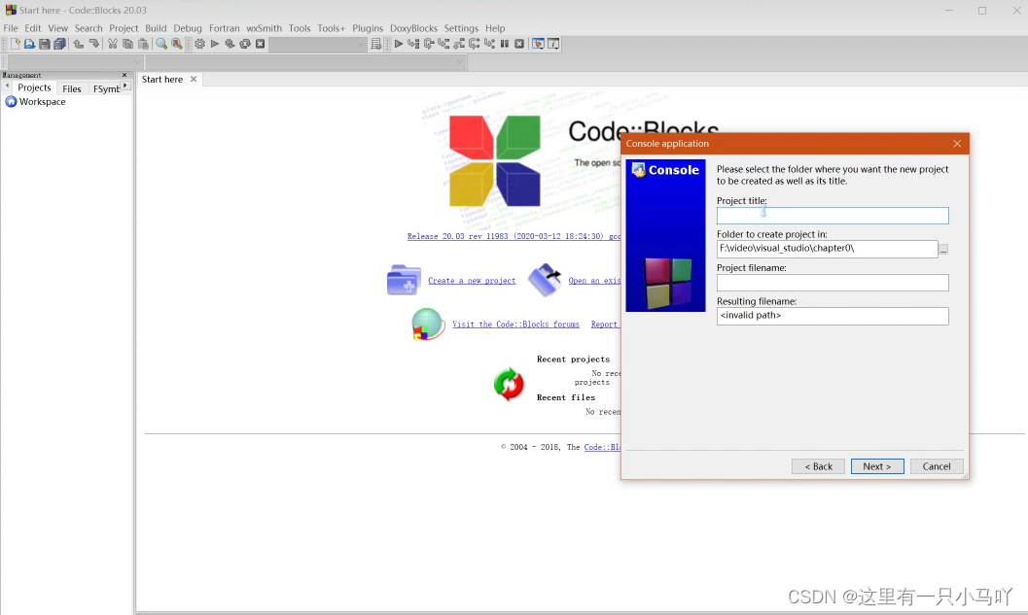Switch to the Files tab in Management

pos(71,88)
